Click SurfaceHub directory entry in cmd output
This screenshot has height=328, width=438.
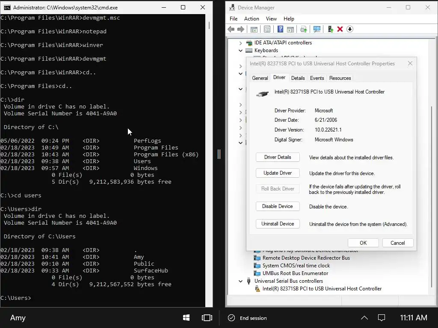coord(151,270)
